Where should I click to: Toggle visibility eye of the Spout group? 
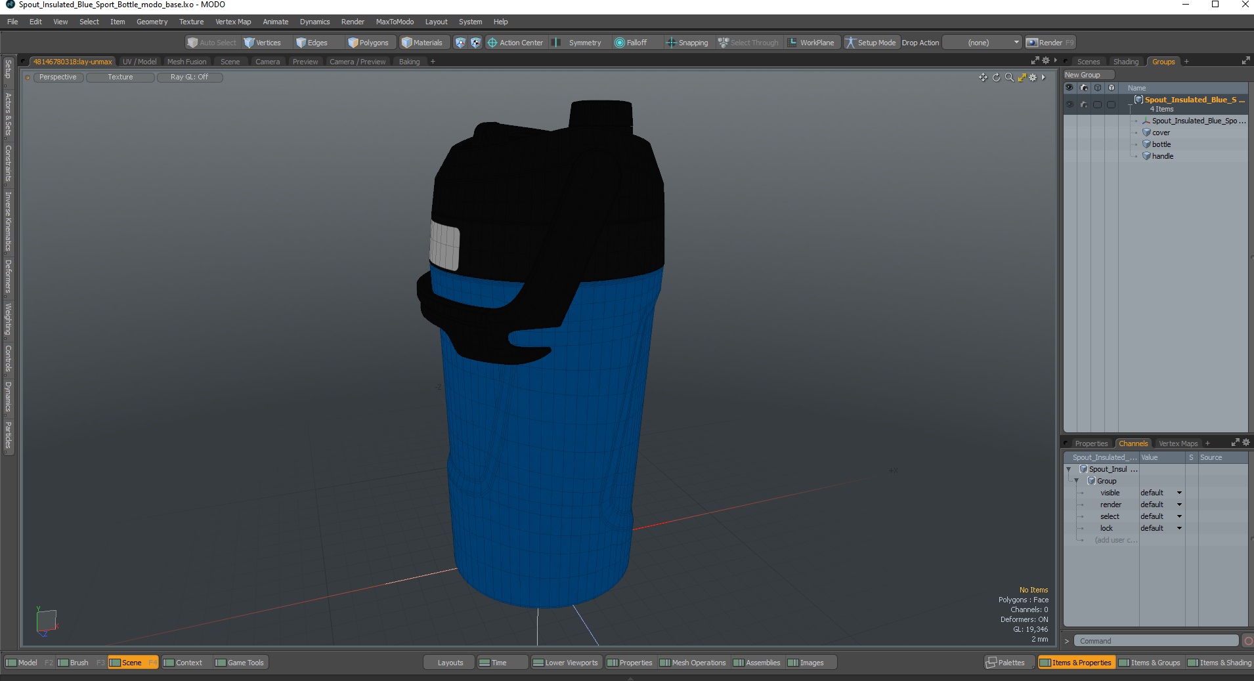coord(1070,104)
